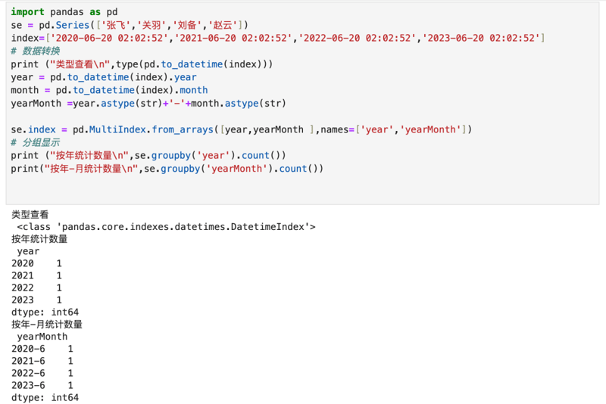Viewport: 606px width, 404px height.
Task: Click the 2021-6 output row
Action: pos(42,361)
